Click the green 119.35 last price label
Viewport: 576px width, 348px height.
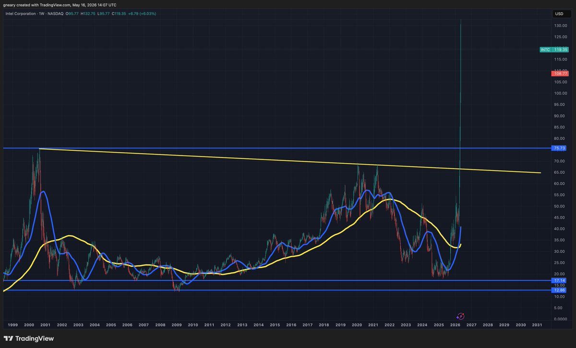click(561, 49)
